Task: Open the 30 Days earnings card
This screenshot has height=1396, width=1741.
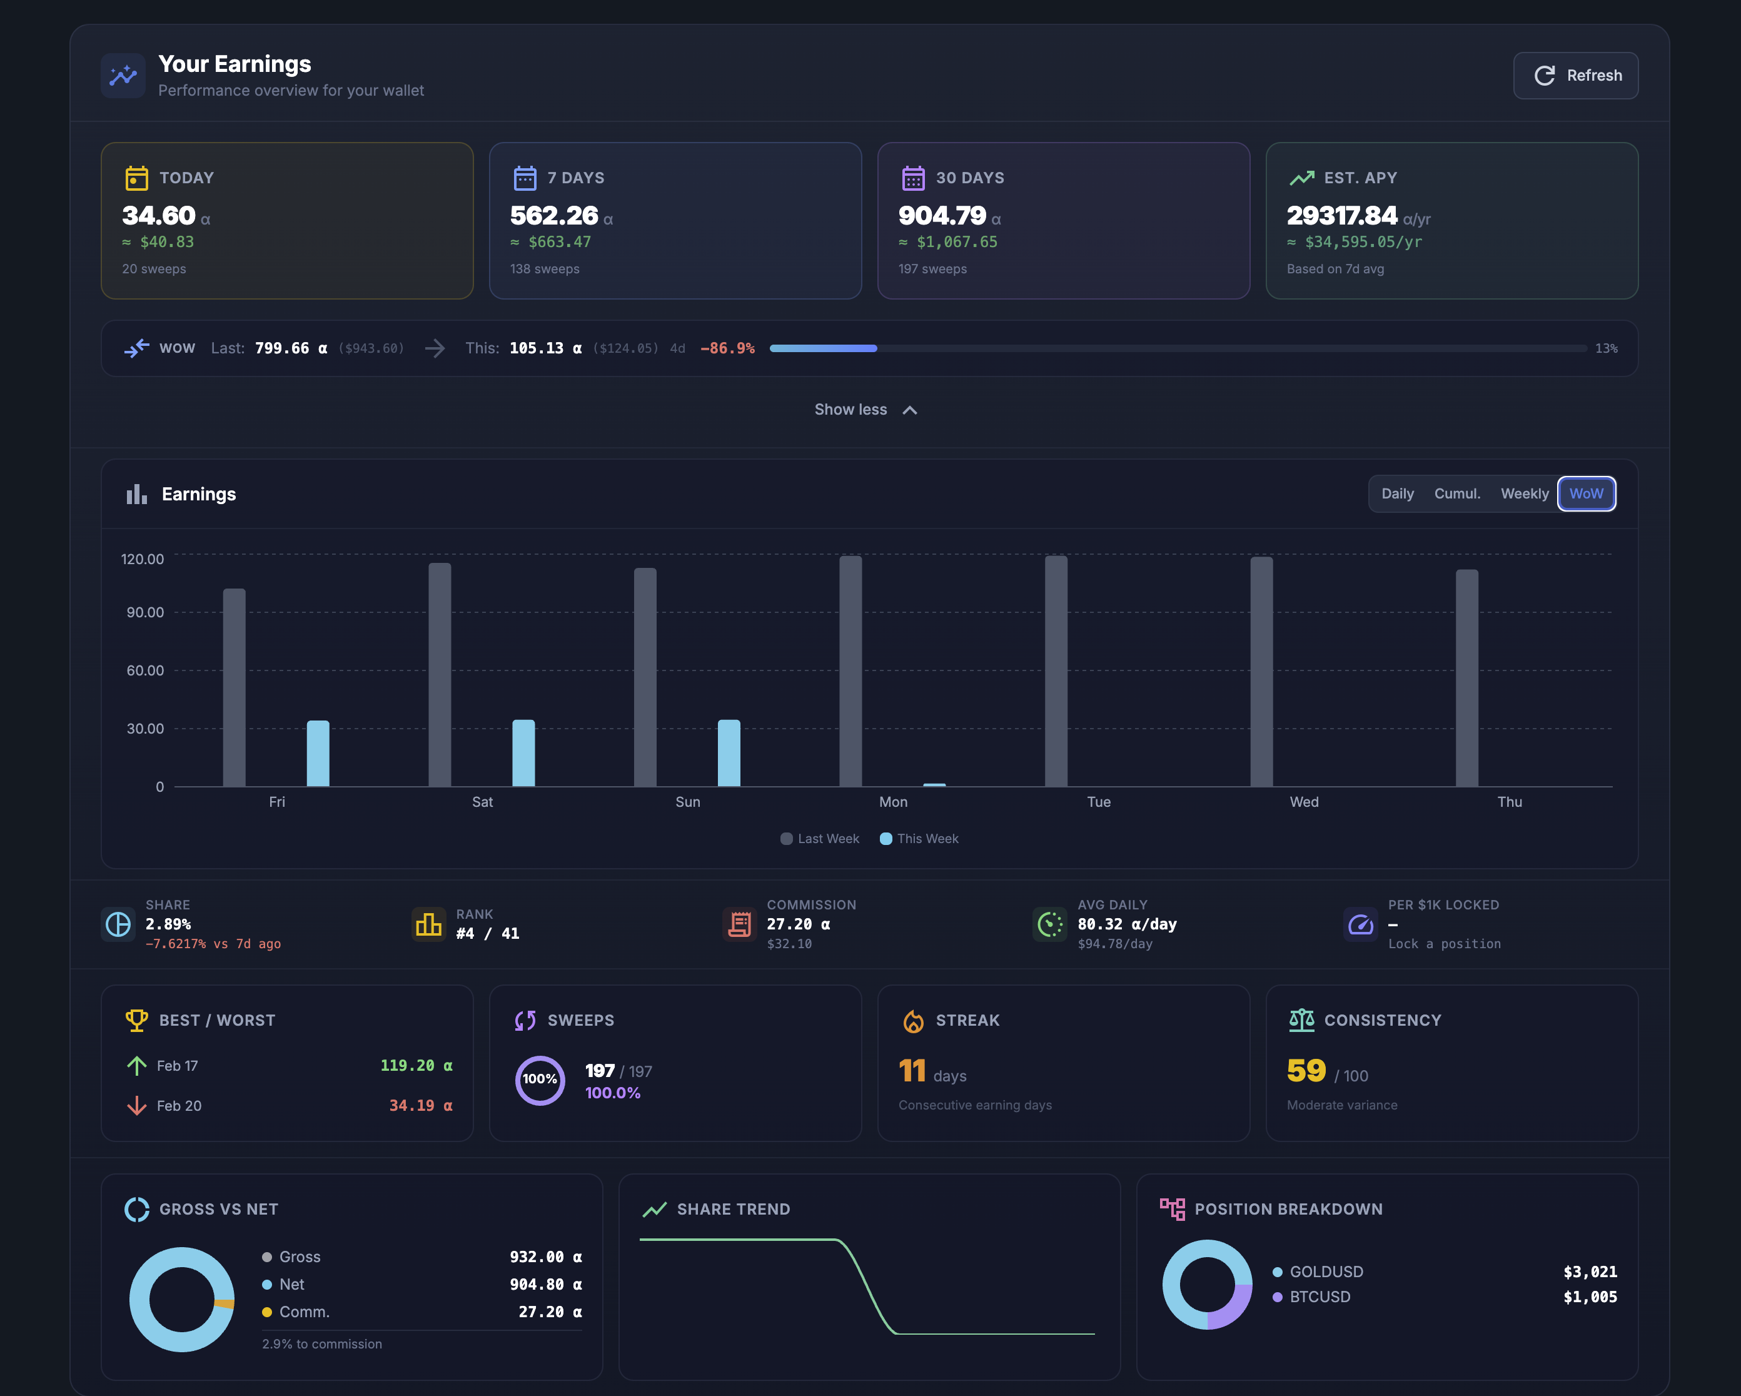Action: [1062, 220]
